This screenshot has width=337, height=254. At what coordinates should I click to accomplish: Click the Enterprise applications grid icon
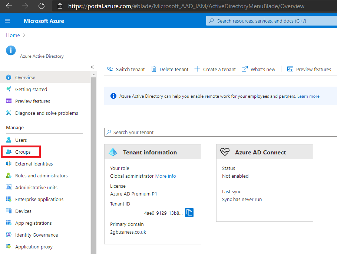pyautogui.click(x=9, y=199)
